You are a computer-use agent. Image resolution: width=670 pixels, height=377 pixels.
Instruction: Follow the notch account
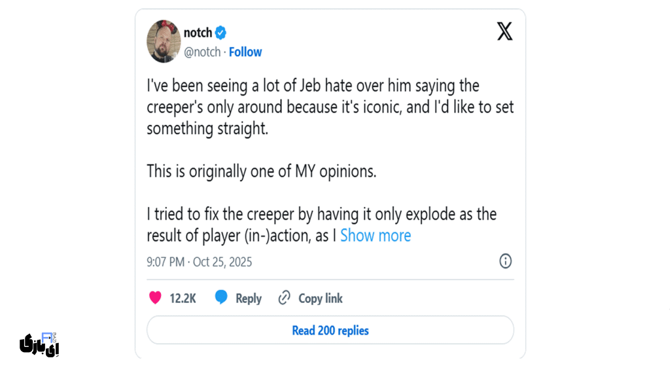245,52
